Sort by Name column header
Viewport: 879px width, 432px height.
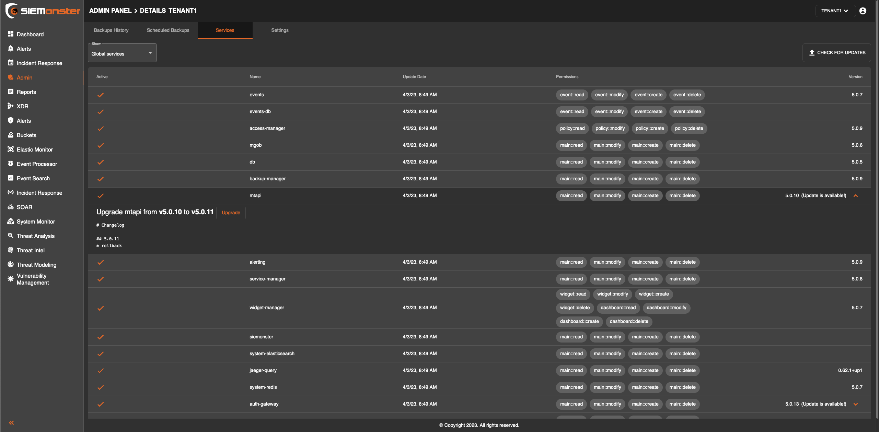(255, 77)
